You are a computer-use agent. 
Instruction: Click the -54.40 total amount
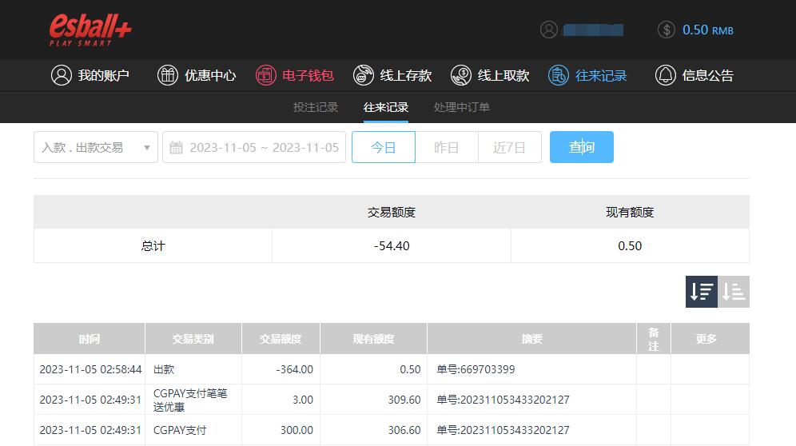[392, 246]
